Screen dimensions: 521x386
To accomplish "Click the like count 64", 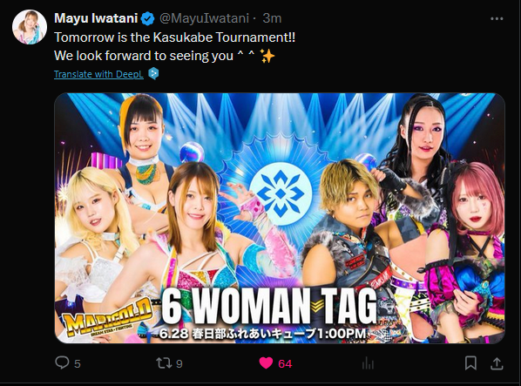I will pos(285,363).
